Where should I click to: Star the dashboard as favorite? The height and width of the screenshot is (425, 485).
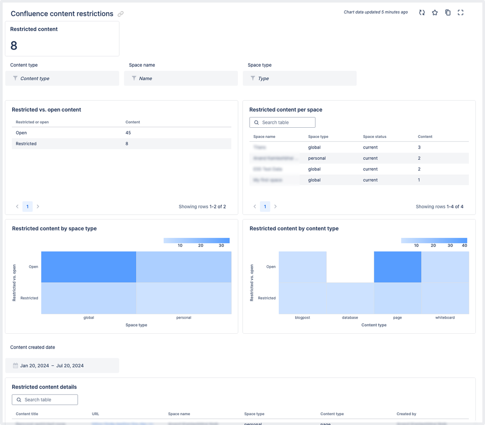[435, 13]
